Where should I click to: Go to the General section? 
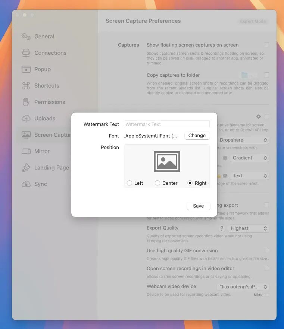click(x=44, y=37)
